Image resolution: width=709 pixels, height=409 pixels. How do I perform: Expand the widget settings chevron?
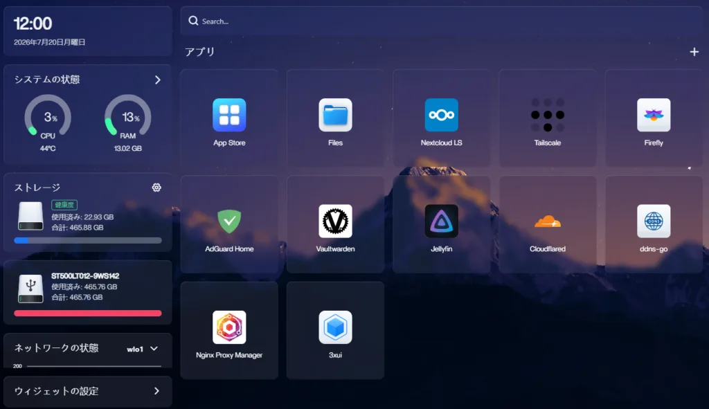coord(156,391)
